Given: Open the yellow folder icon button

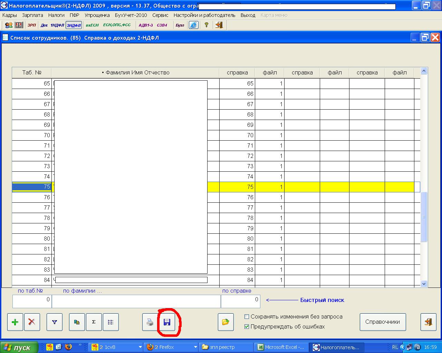Looking at the screenshot, I should coord(225,322).
